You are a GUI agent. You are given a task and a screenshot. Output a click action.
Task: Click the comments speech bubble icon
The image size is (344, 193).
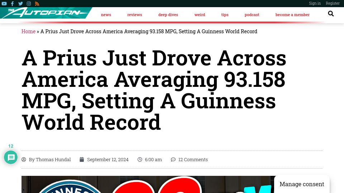(173, 159)
